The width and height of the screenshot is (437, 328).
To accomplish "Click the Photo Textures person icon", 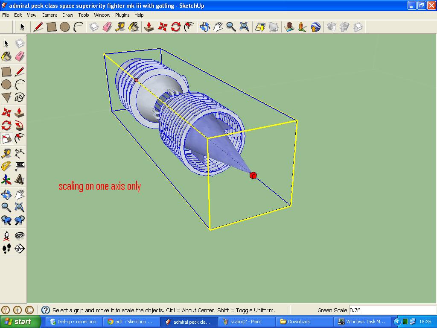I will [x=302, y=27].
